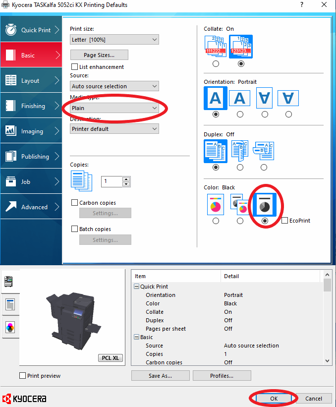Image resolution: width=336 pixels, height=407 pixels.
Task: Click the printer preview image
Action: point(73,321)
